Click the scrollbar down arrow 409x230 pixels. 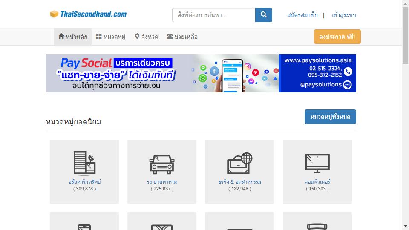[405, 226]
